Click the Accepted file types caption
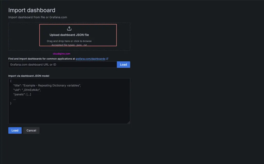 [x=69, y=45]
